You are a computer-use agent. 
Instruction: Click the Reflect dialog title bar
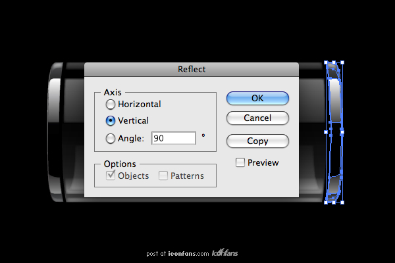pyautogui.click(x=192, y=70)
